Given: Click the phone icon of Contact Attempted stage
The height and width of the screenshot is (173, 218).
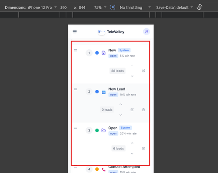Looking at the screenshot, I should [x=104, y=170].
